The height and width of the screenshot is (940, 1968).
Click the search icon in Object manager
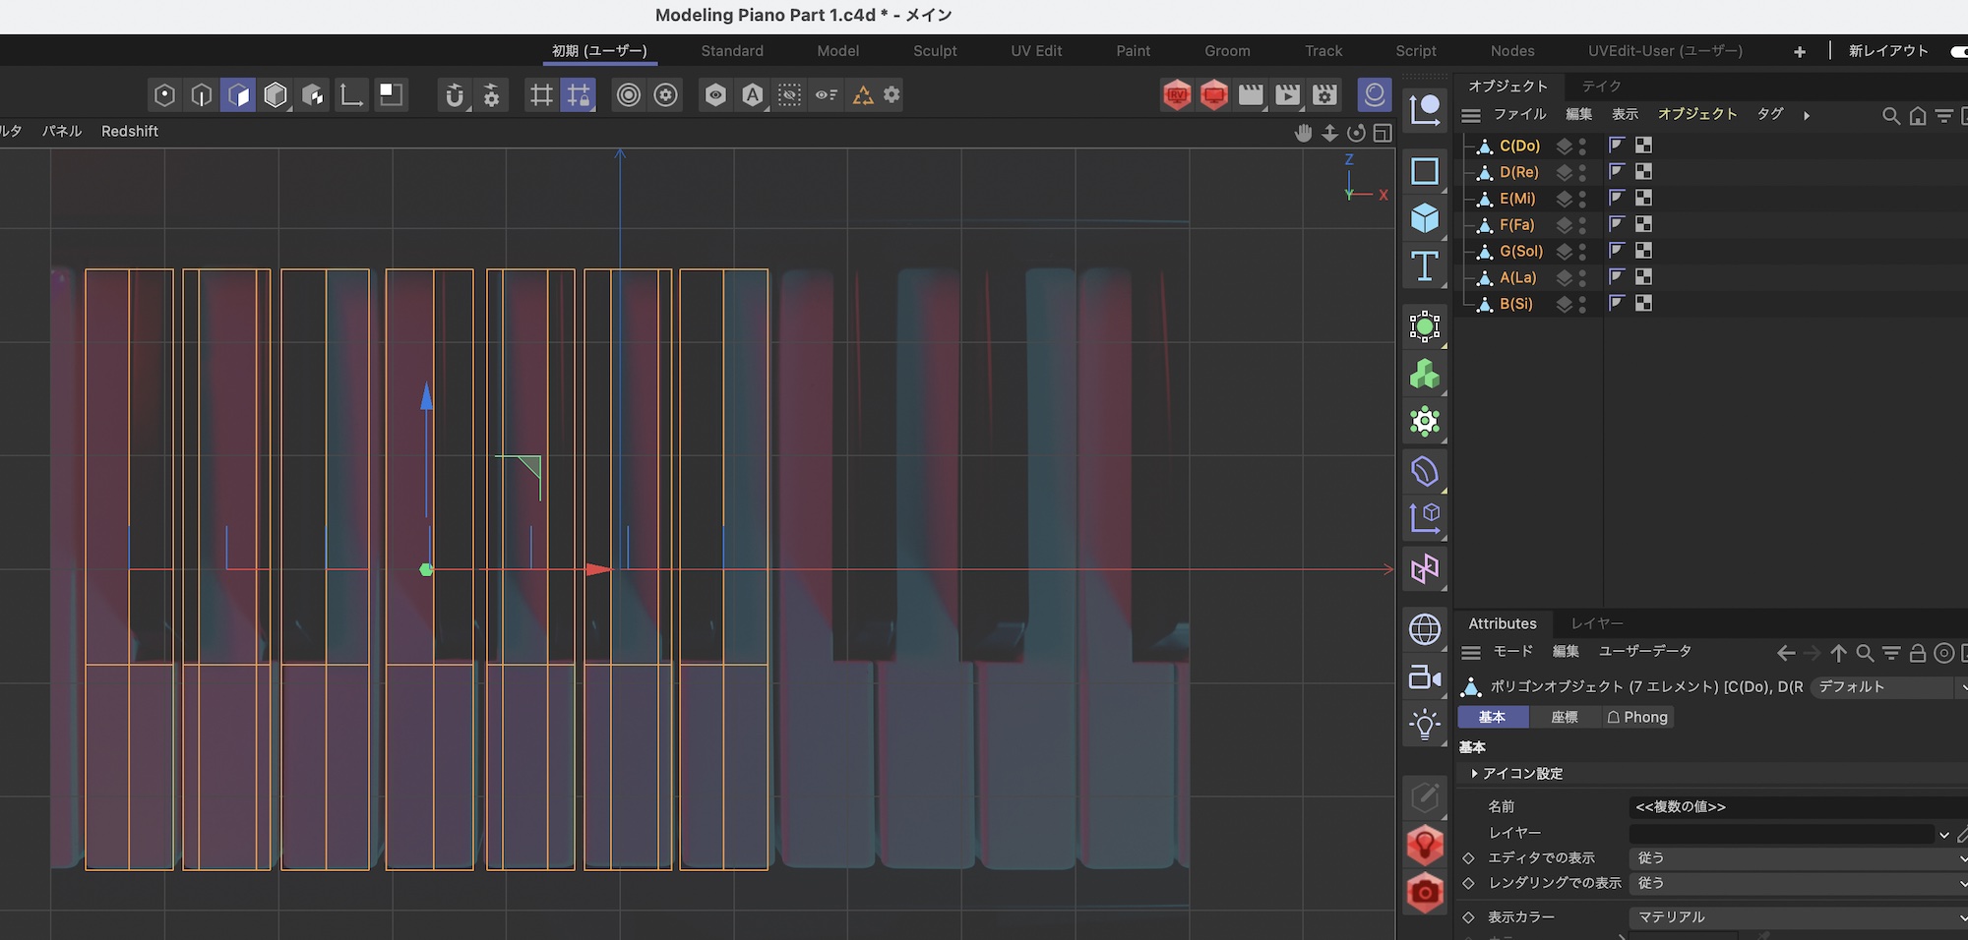[1890, 116]
